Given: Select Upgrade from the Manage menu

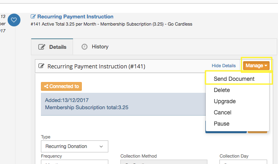Looking at the screenshot, I should coord(225,101).
